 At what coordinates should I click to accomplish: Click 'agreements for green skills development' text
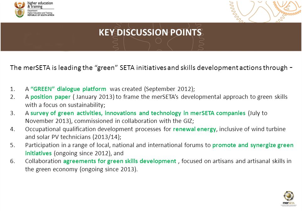pyautogui.click(x=120, y=161)
